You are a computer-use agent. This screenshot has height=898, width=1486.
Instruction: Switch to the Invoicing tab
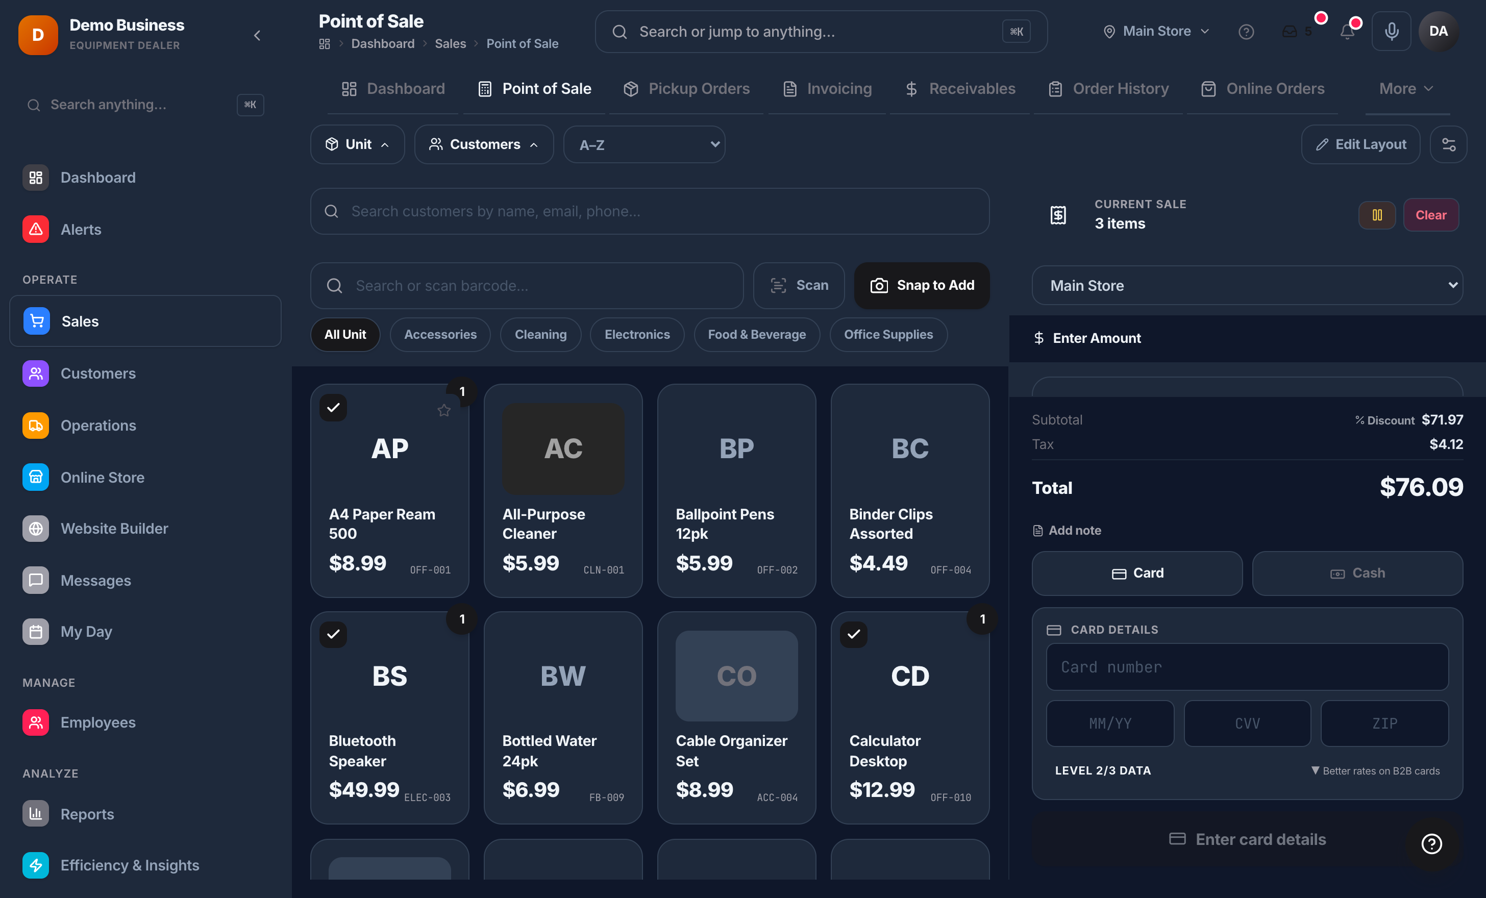(x=827, y=89)
